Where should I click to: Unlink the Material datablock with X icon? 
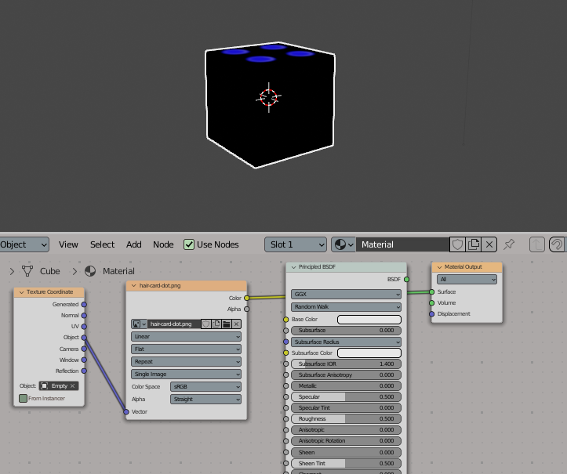[489, 244]
